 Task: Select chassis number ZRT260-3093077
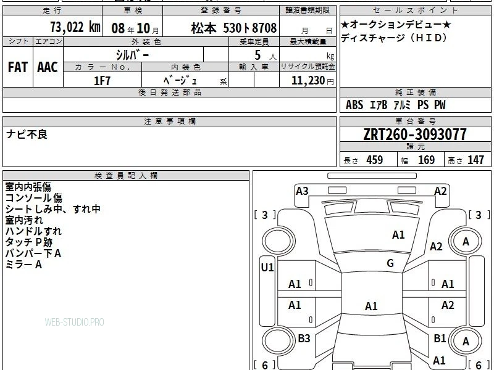coord(415,134)
